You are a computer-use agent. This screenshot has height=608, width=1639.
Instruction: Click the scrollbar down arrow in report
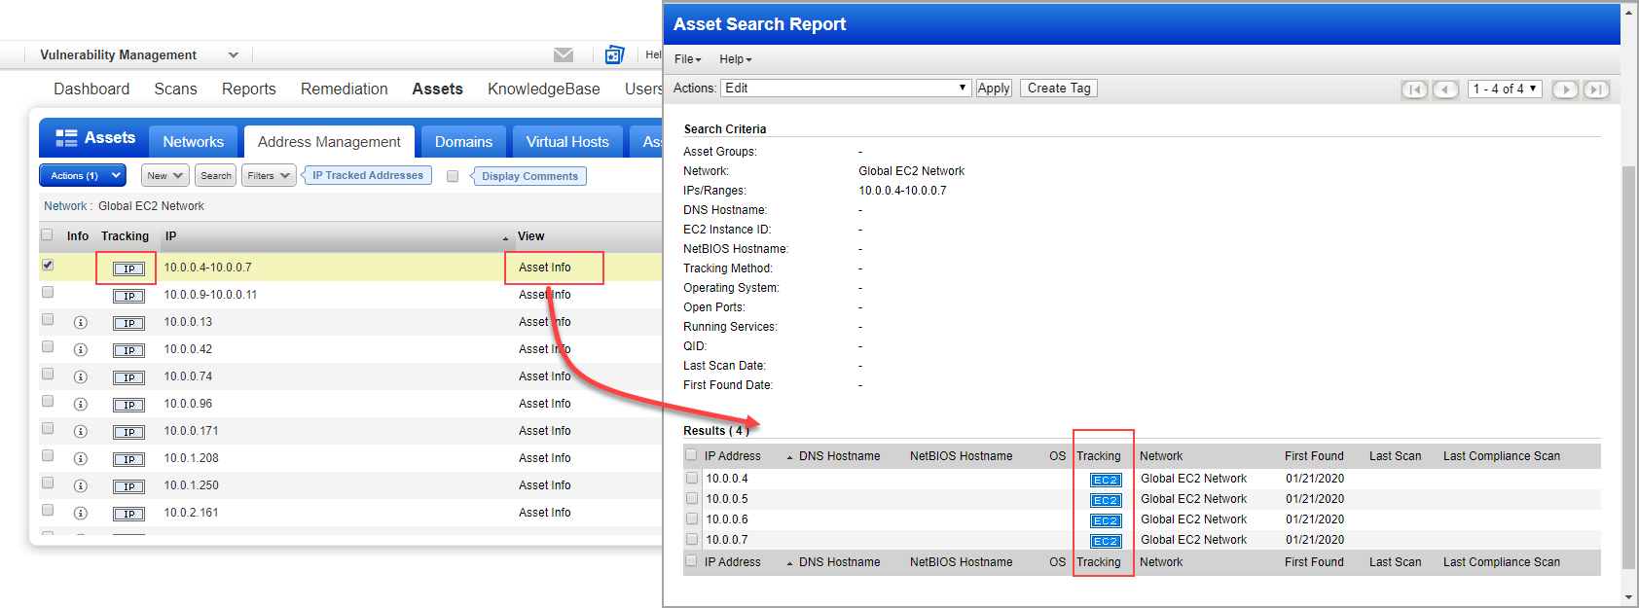[x=1629, y=597]
